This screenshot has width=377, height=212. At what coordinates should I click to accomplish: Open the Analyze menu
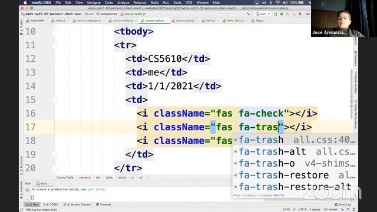(x=123, y=2)
